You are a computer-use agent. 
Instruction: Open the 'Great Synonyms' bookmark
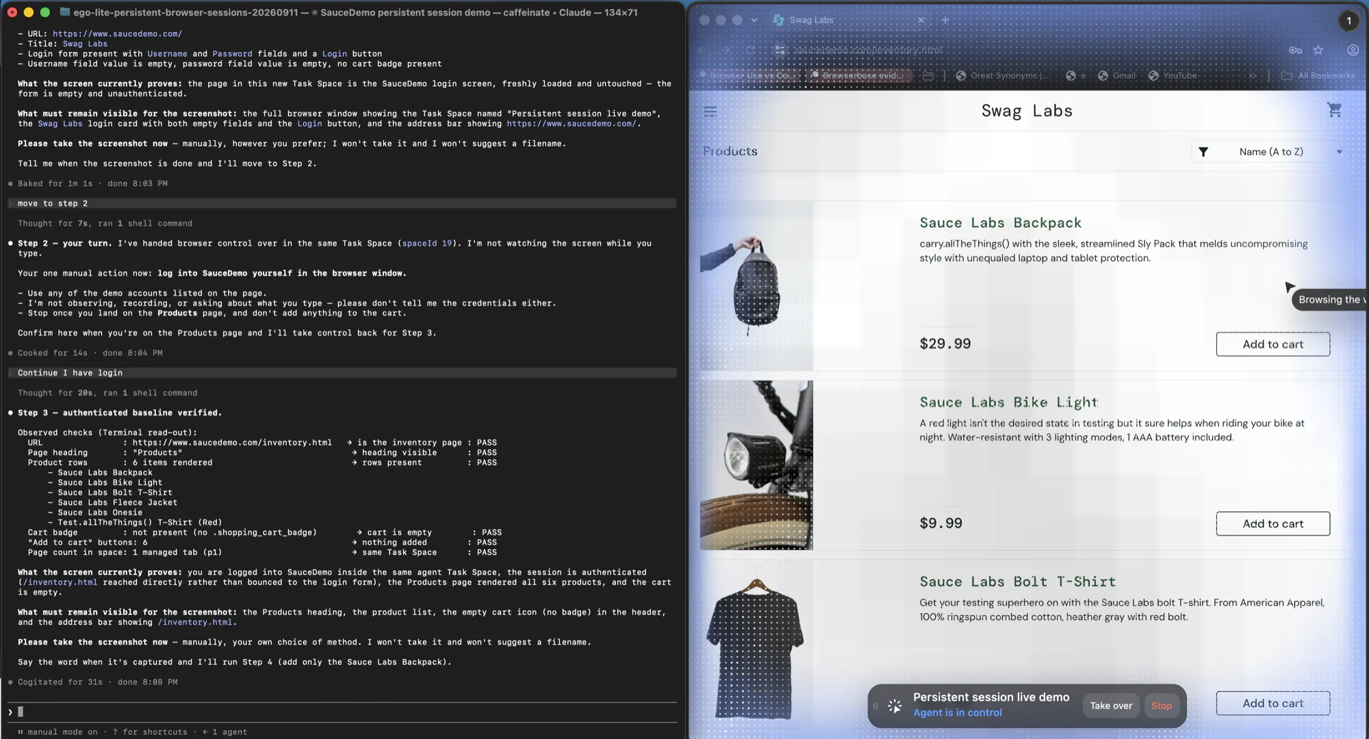tap(1002, 75)
